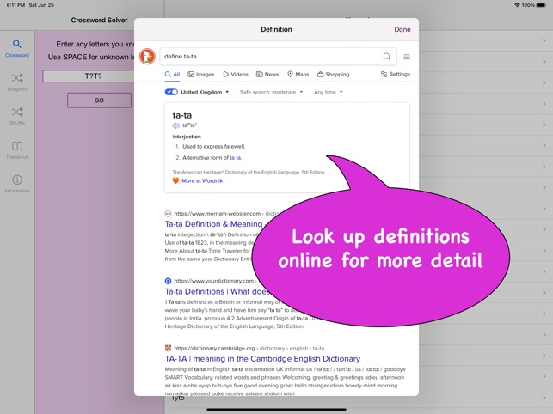Click the yourdictionary.com URL

click(x=214, y=281)
